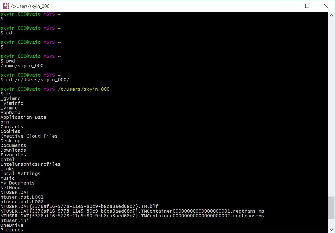This screenshot has height=233, width=335.
Task: Select the "Music" folder name
Action: click(7, 178)
